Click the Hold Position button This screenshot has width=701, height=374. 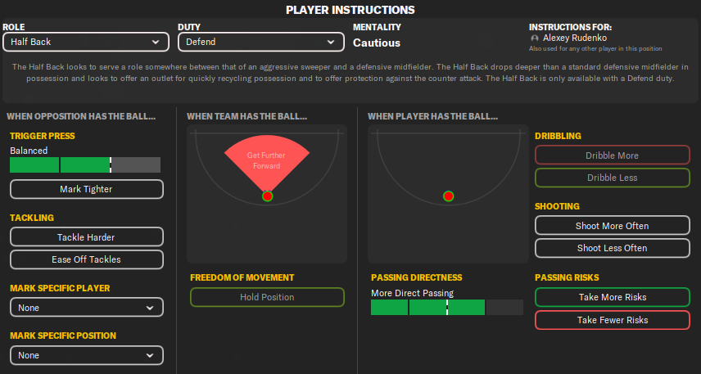[x=267, y=297]
